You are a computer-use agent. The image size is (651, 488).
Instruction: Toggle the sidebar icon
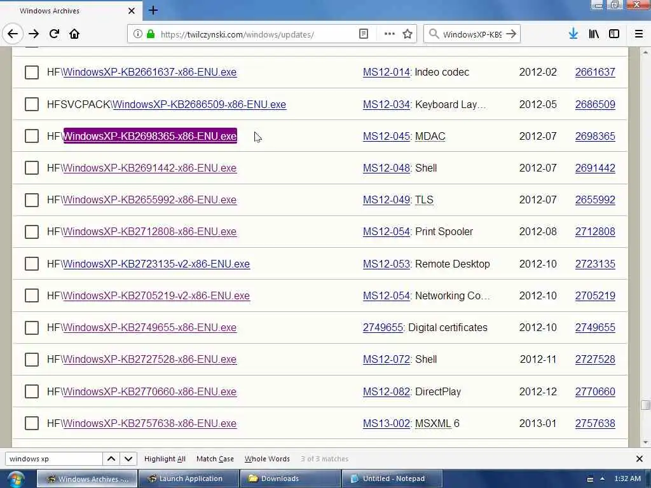(x=614, y=34)
